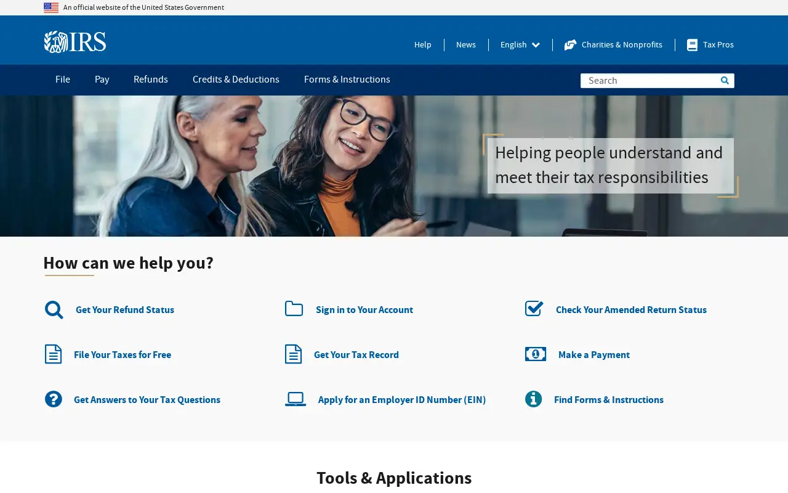Click document icon beside Get Your Tax Record
The height and width of the screenshot is (493, 788).
coord(293,354)
